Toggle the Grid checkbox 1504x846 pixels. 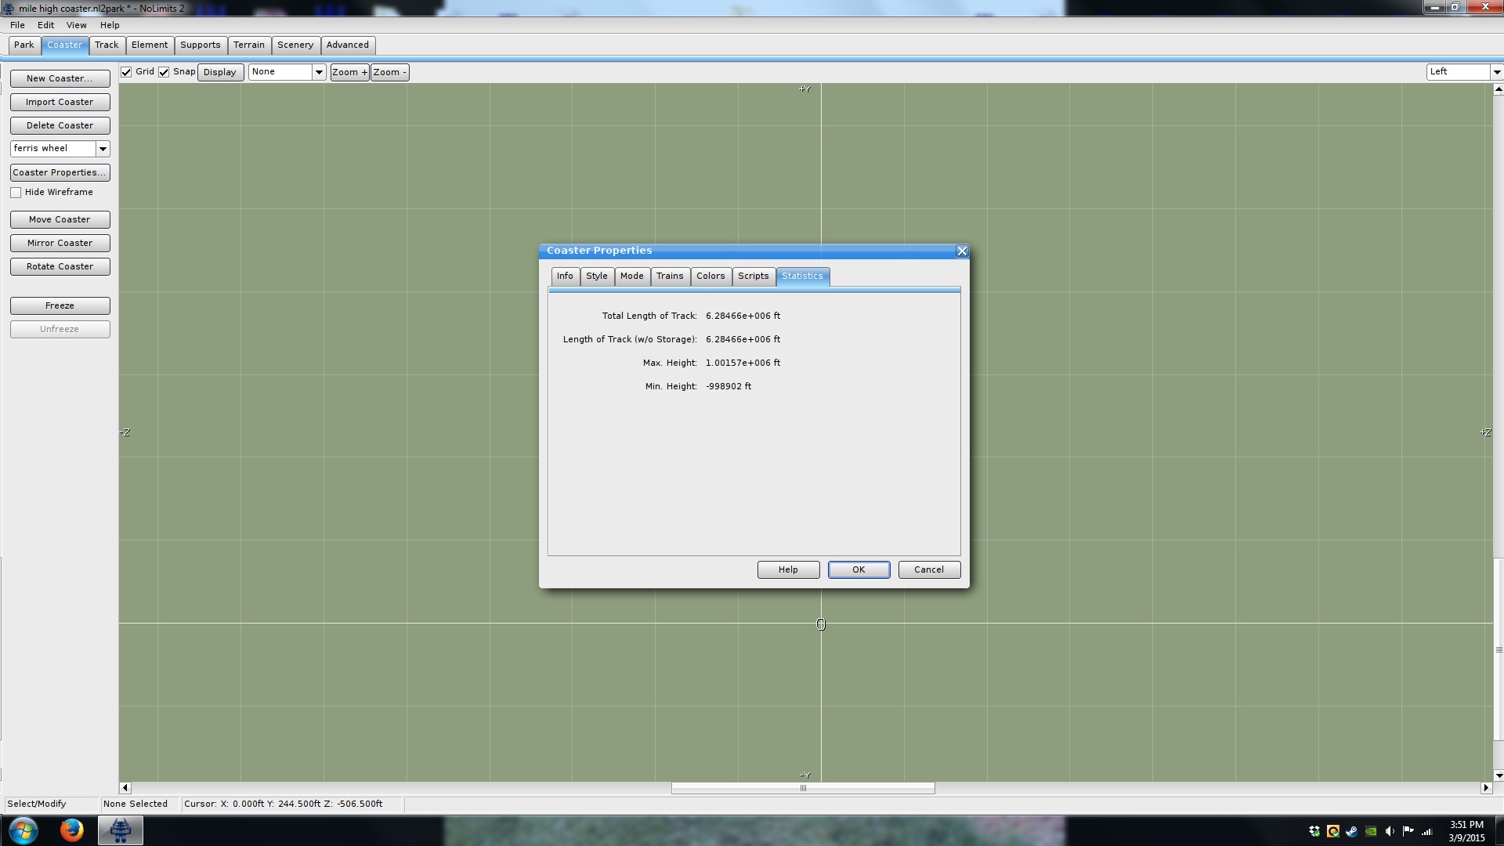coord(126,72)
